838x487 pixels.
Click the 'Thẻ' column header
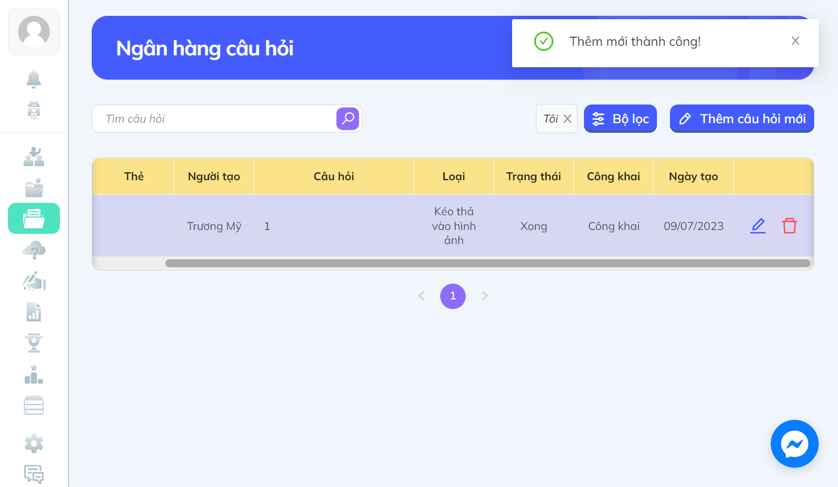(134, 176)
